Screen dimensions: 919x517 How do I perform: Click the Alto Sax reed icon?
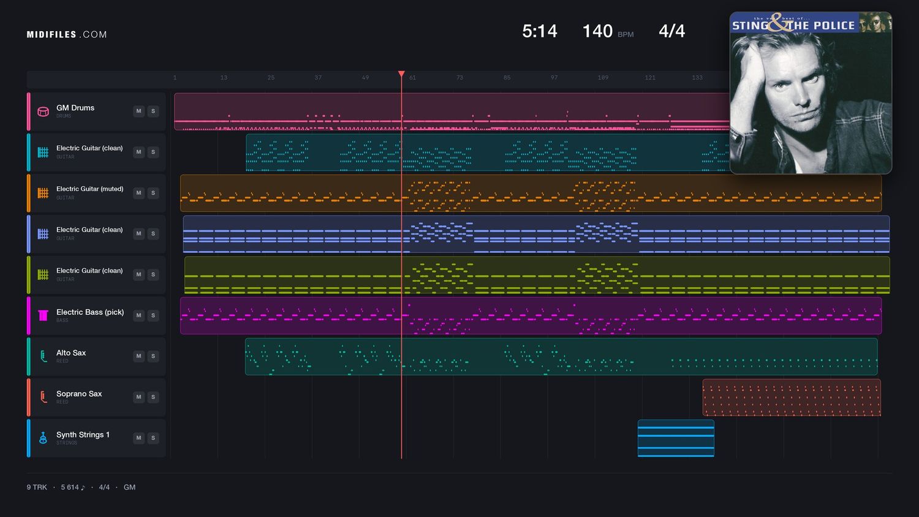[43, 357]
